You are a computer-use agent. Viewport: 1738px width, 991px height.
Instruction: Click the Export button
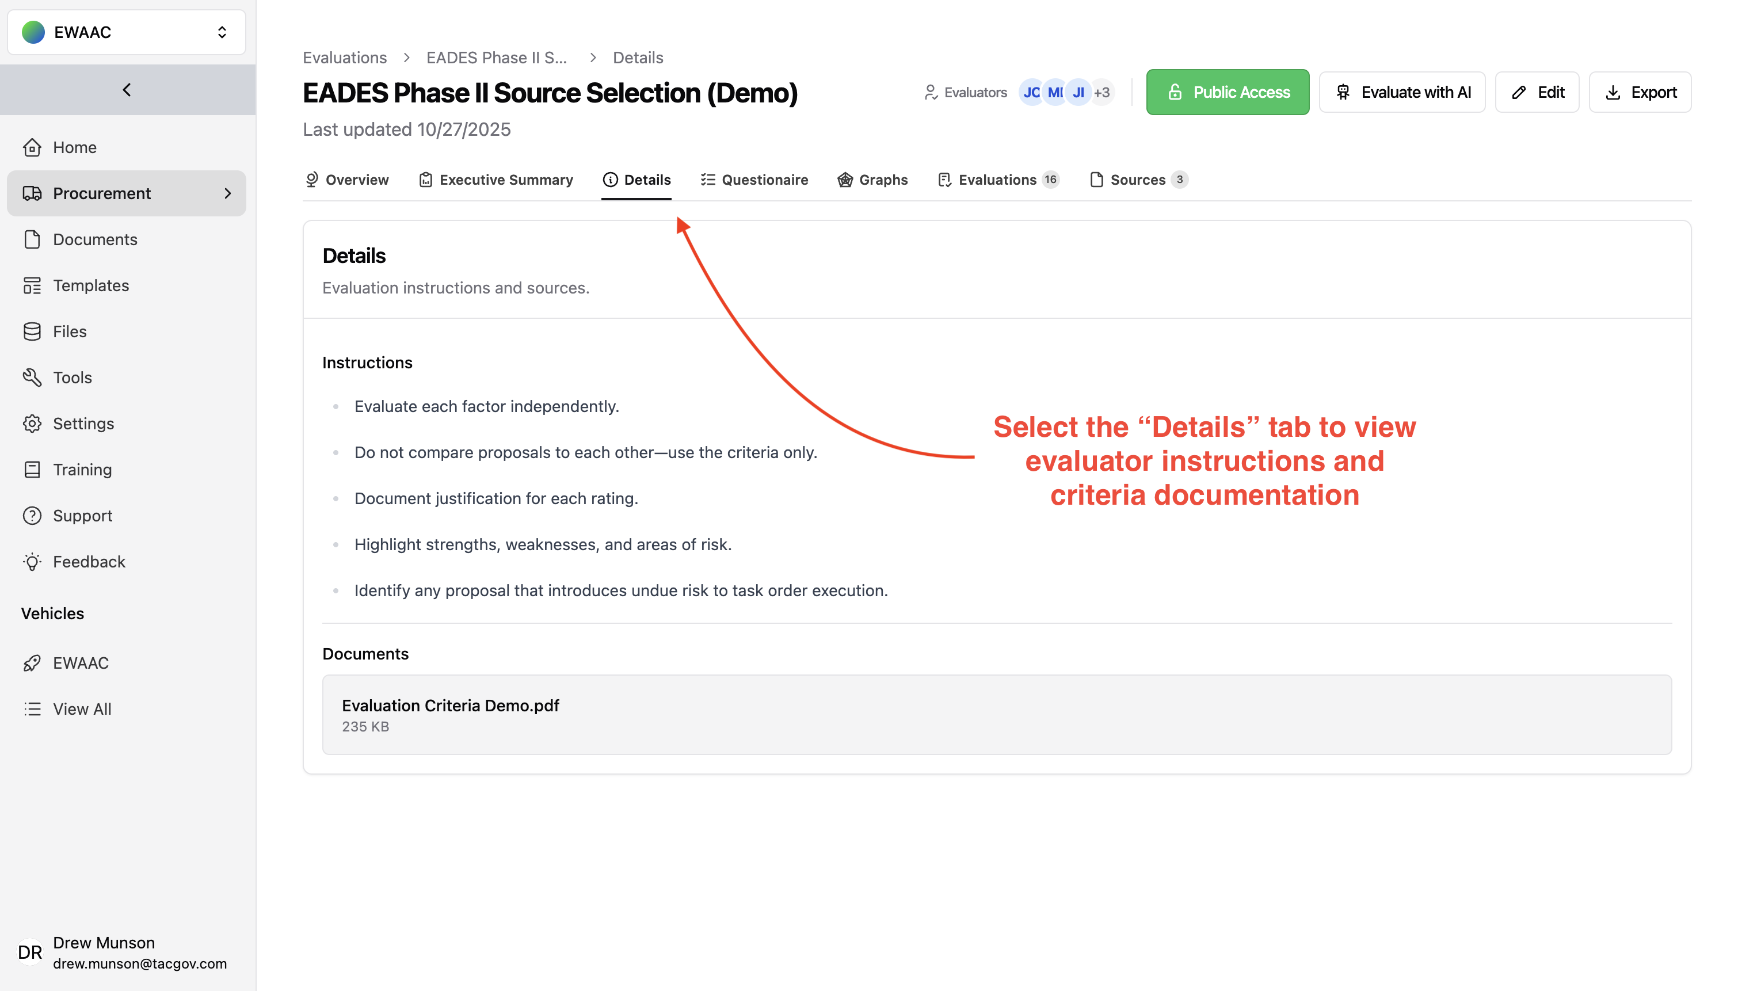[x=1640, y=93]
